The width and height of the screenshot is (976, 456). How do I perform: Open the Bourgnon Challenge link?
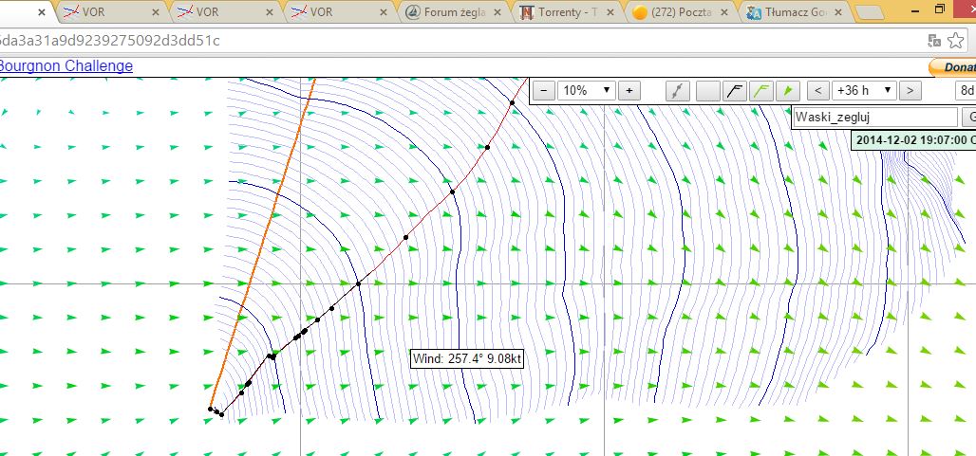point(66,65)
